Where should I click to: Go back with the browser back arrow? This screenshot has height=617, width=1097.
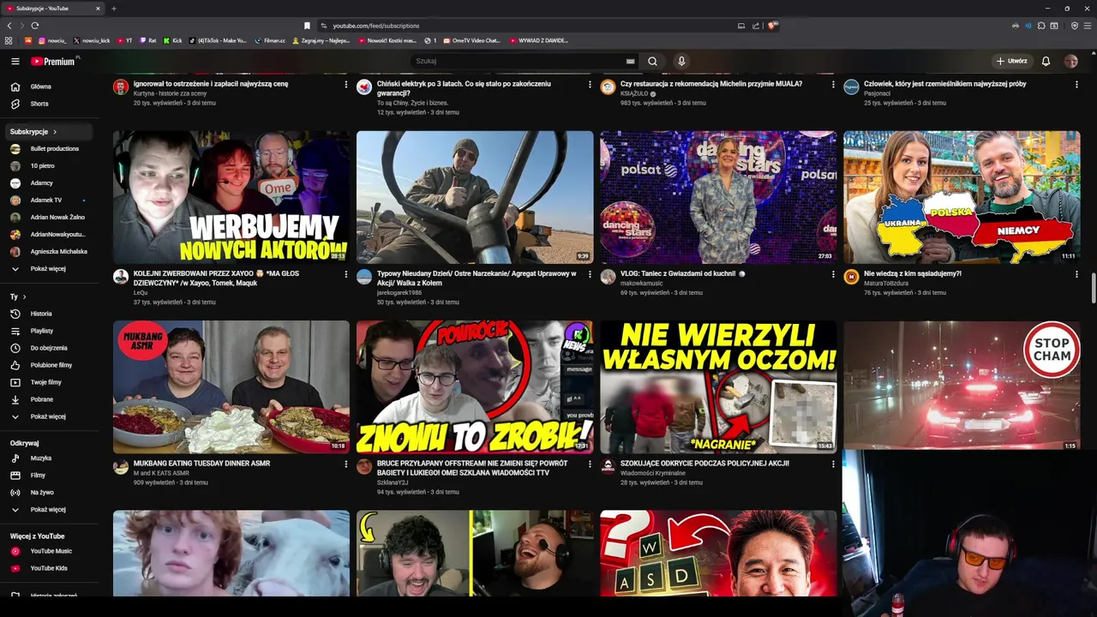(9, 26)
